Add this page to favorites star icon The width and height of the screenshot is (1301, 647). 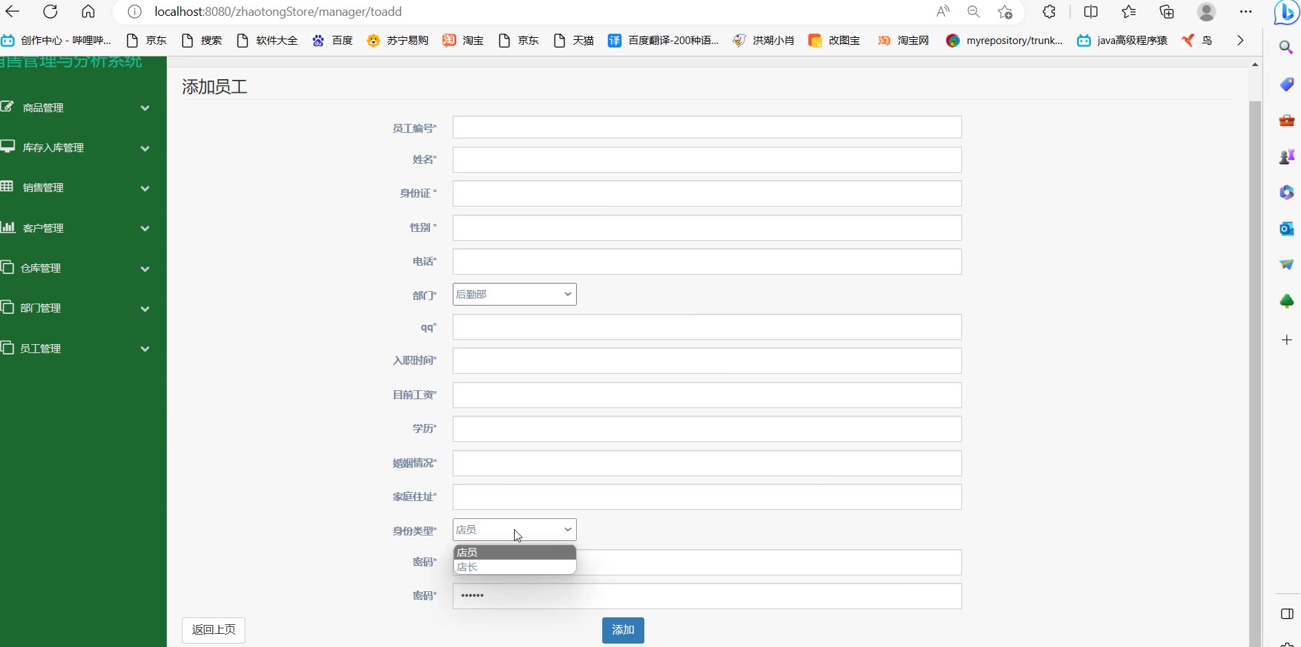(x=1005, y=12)
